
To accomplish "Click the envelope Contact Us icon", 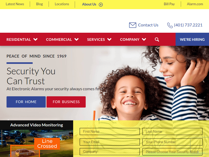I will coord(132,25).
